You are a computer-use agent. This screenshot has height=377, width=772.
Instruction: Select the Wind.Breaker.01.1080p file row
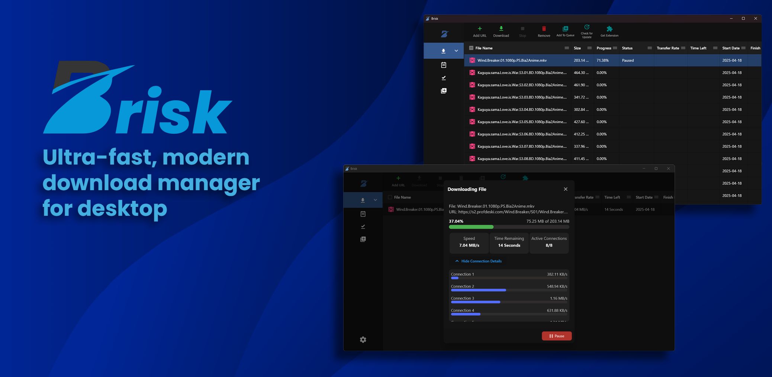pos(512,60)
